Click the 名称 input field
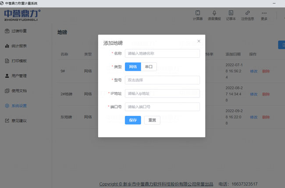Viewport: 285px width, 188px height. coord(162,53)
